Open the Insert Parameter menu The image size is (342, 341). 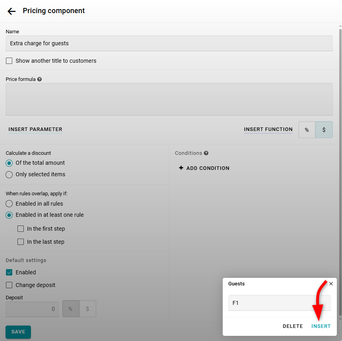point(35,129)
